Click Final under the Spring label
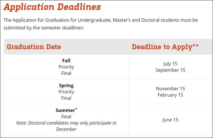Viewport: 213px width, 138px height. click(66, 98)
